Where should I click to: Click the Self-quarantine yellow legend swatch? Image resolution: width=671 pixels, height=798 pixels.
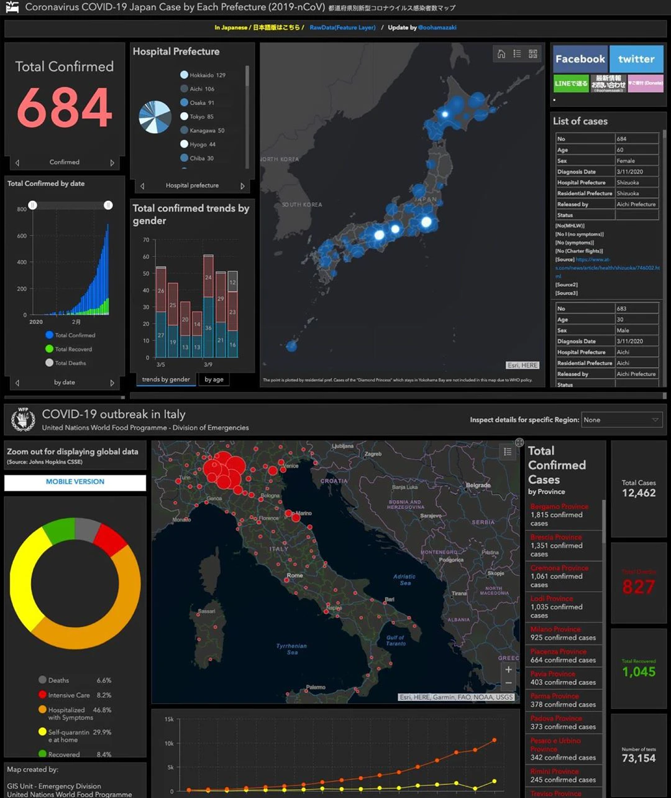tap(42, 732)
